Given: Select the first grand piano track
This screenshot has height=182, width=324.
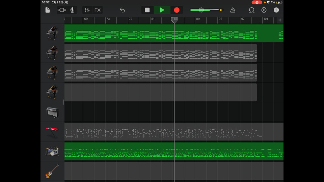Looking at the screenshot, I should click(x=52, y=33).
